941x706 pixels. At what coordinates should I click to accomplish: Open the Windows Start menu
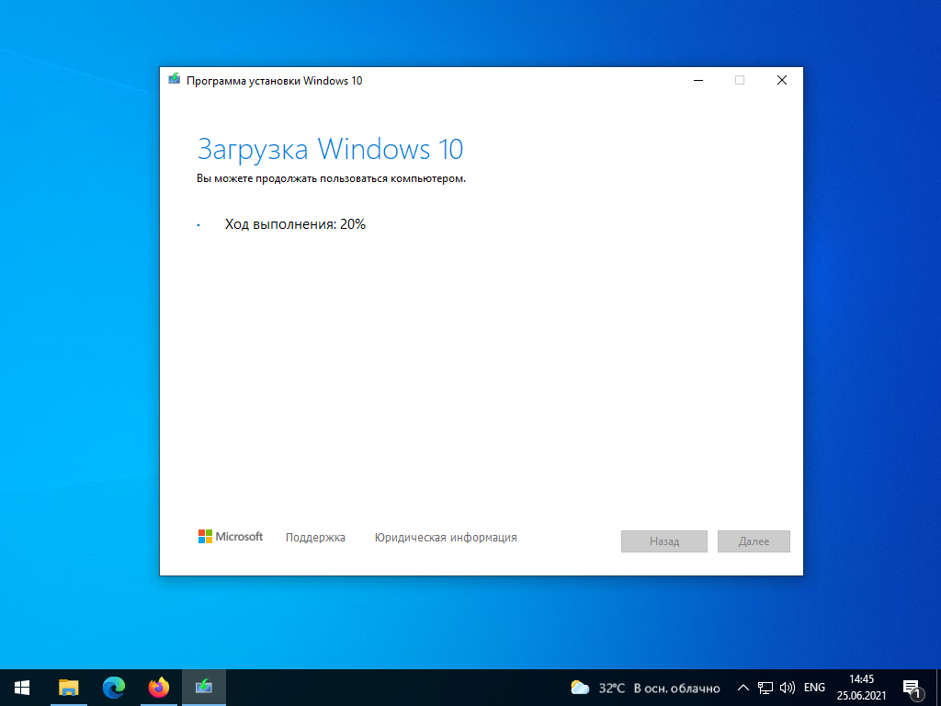[x=22, y=688]
